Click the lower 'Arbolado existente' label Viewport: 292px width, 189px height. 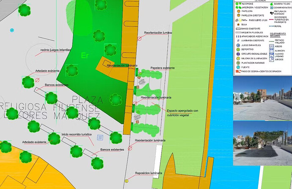coord(34,142)
